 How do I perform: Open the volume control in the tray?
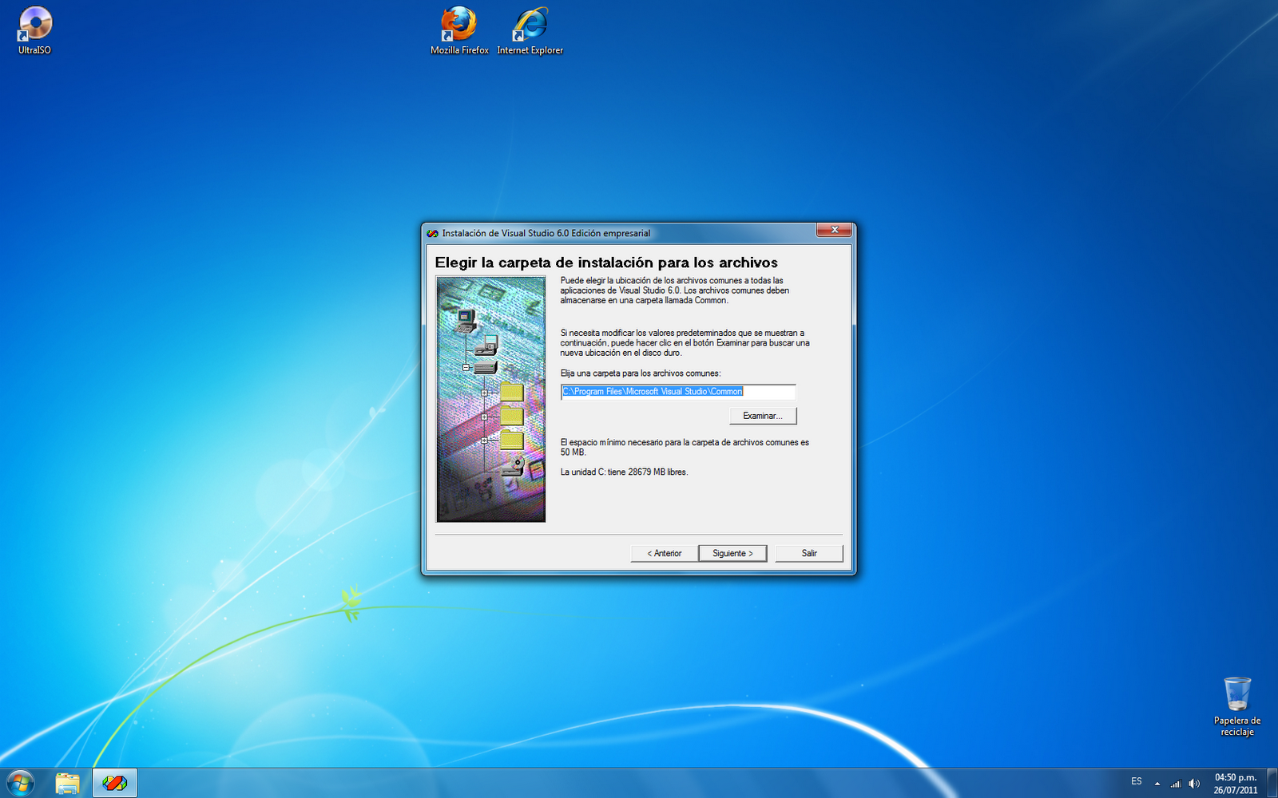(x=1194, y=783)
